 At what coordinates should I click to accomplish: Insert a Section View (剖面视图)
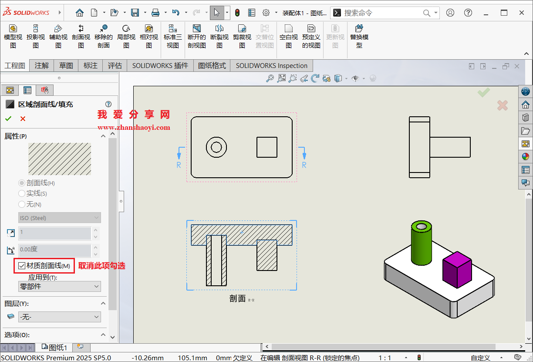tap(81, 36)
